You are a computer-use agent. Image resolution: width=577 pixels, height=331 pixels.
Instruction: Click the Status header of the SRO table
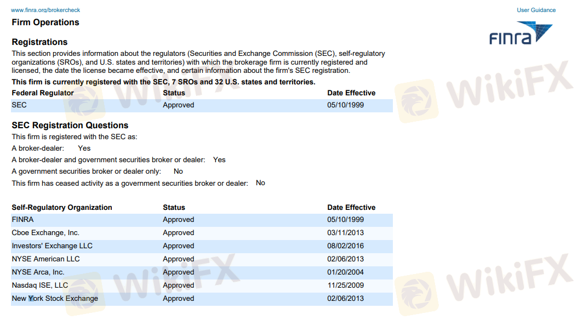pos(174,207)
